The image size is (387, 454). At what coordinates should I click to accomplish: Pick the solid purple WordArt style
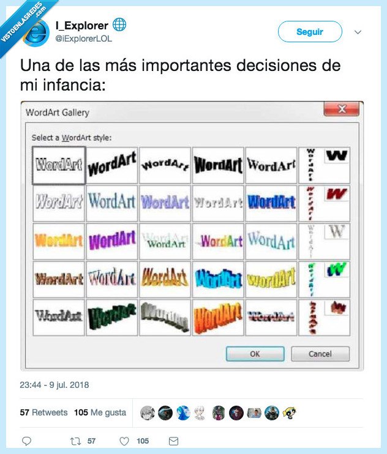[x=112, y=241]
